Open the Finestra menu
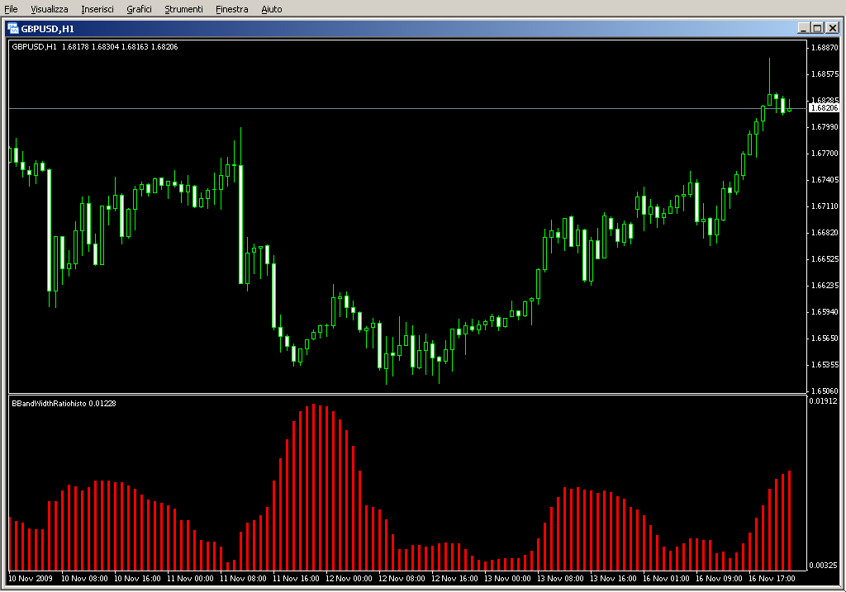Viewport: 846px width, 592px height. (231, 9)
